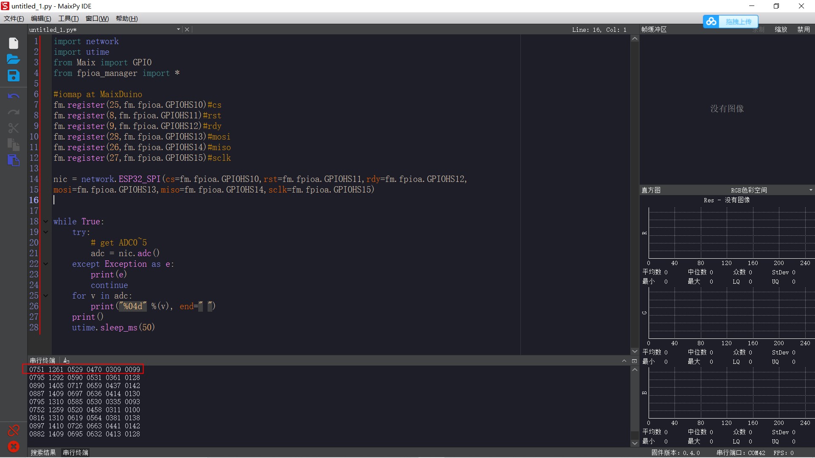This screenshot has width=815, height=458.
Task: Open the 编辑(E) menu
Action: tap(41, 18)
